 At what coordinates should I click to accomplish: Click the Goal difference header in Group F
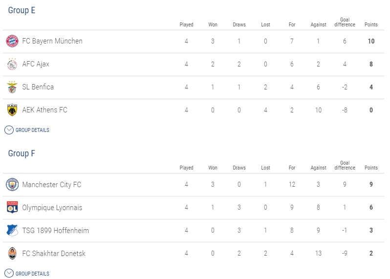(x=345, y=166)
